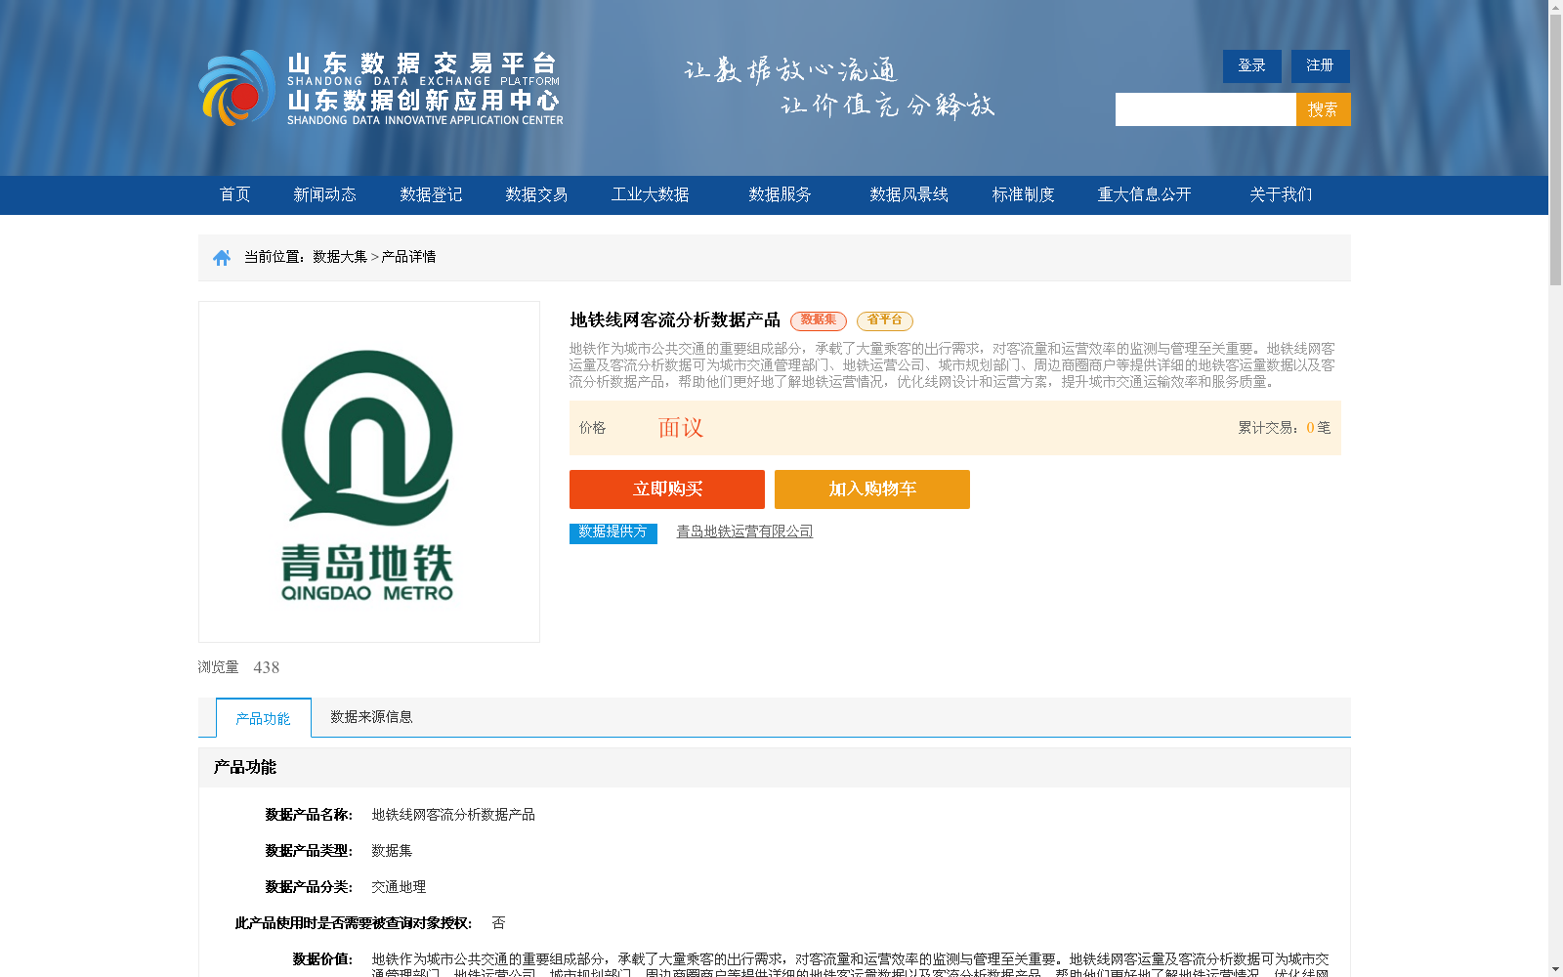Click the Shandong Data Exchange Platform logo
The height and width of the screenshot is (977, 1563).
(x=381, y=88)
